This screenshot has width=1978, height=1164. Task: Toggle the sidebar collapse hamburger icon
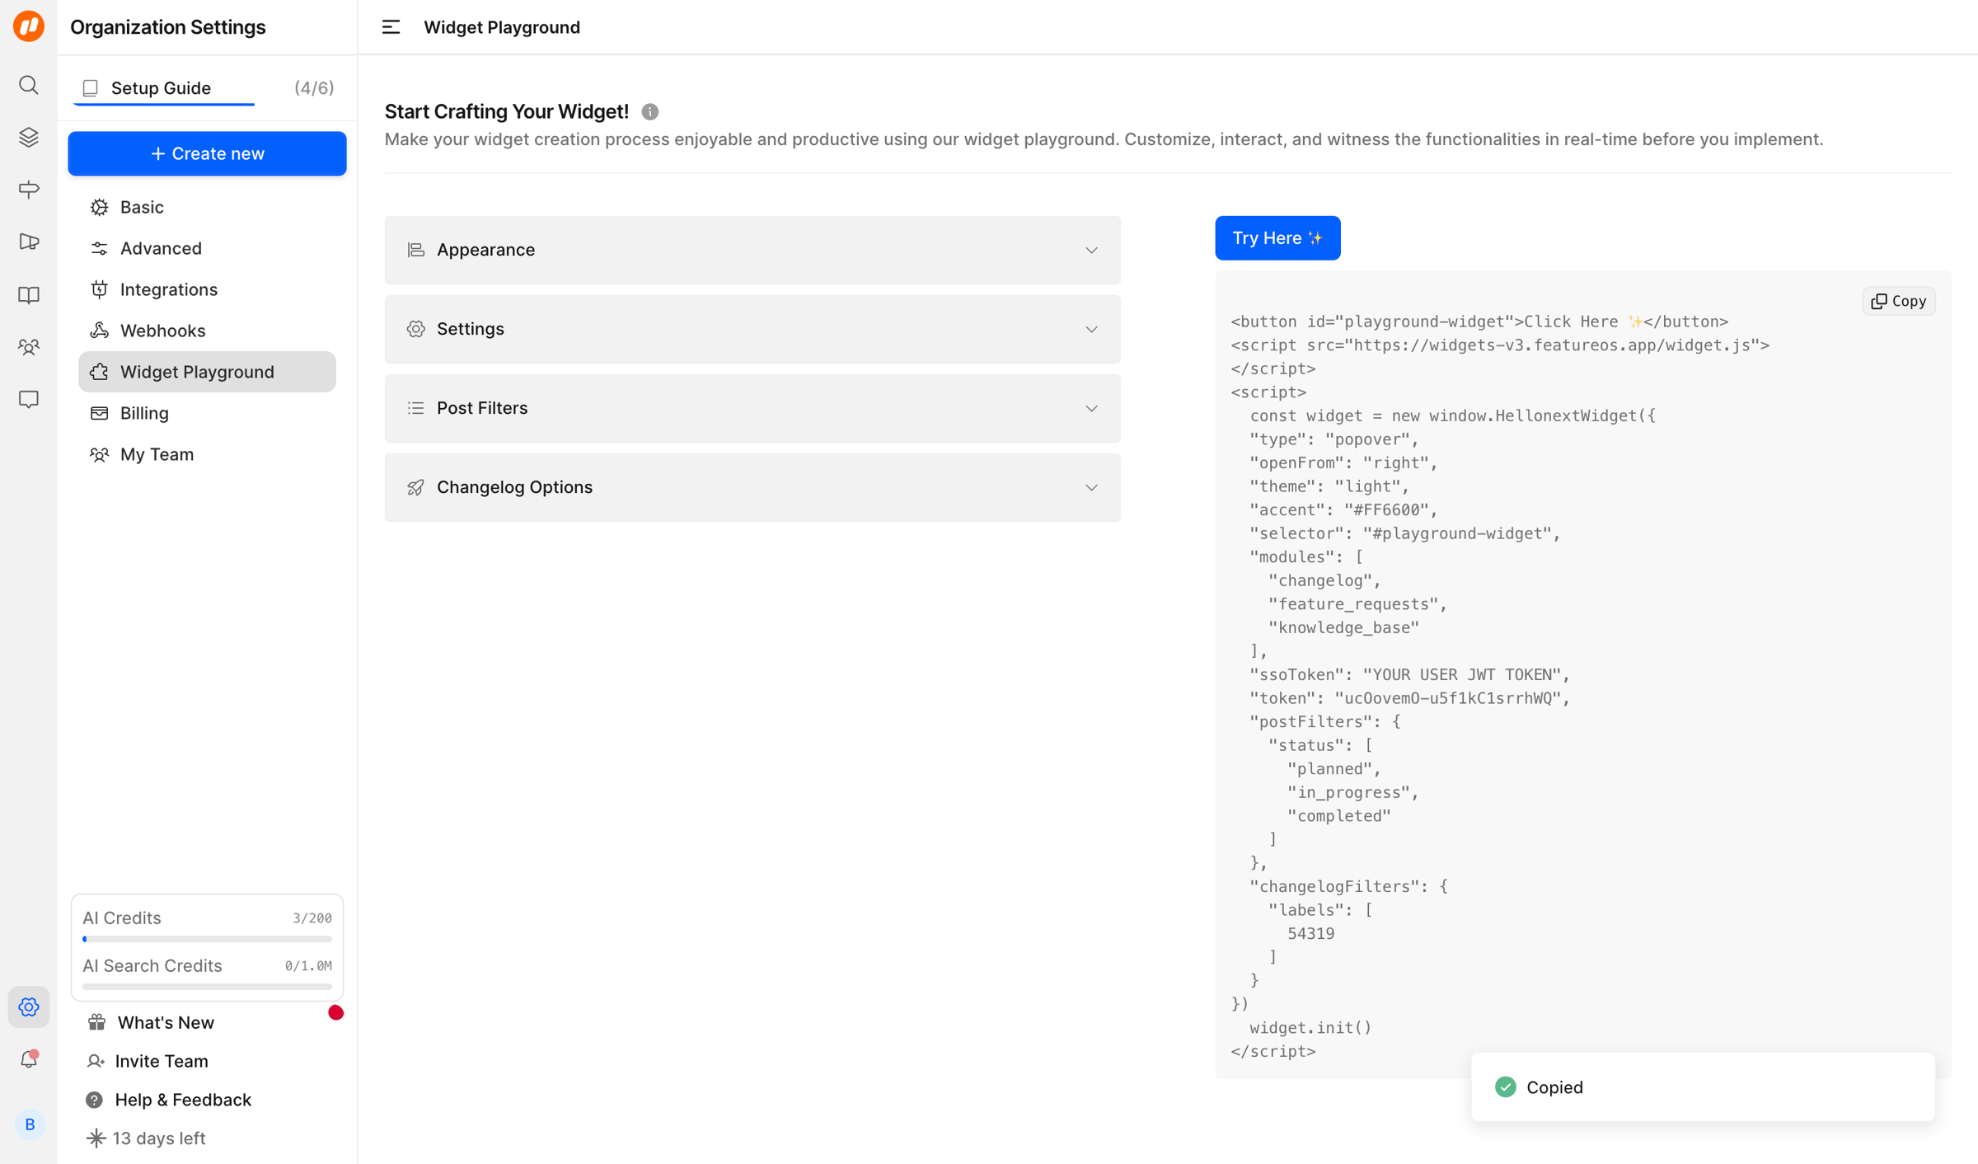tap(391, 27)
